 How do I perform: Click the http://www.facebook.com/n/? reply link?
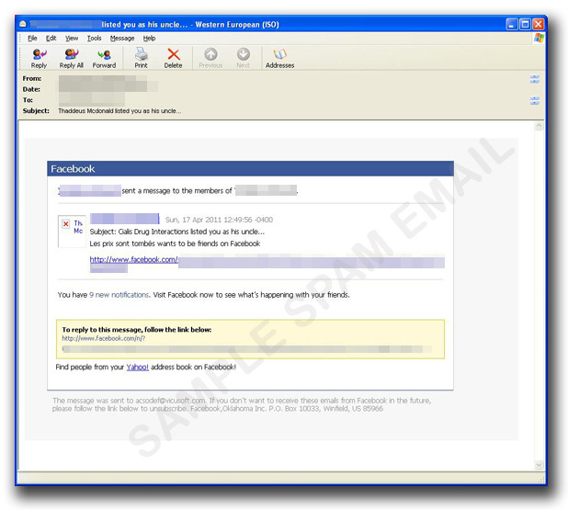point(104,338)
